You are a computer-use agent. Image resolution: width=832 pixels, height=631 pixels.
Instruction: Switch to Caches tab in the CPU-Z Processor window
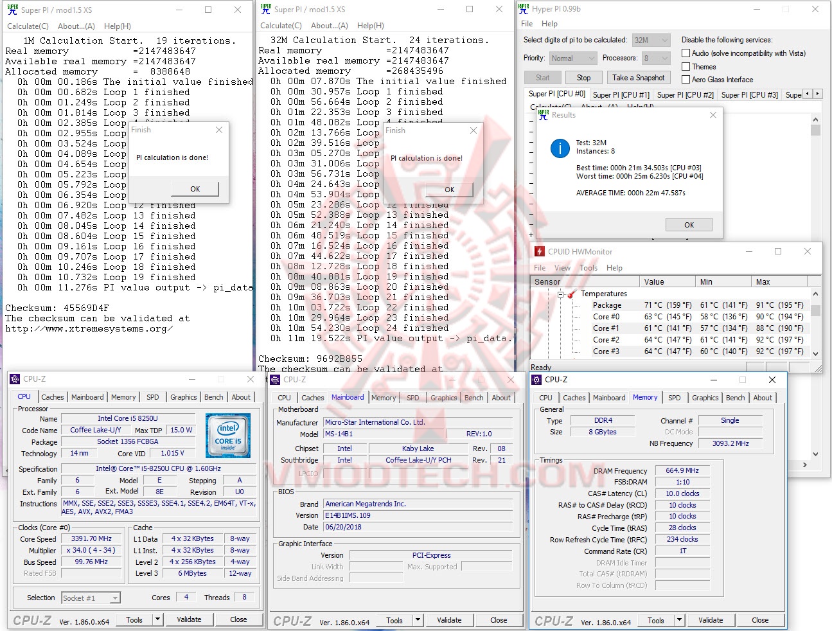[x=53, y=397]
